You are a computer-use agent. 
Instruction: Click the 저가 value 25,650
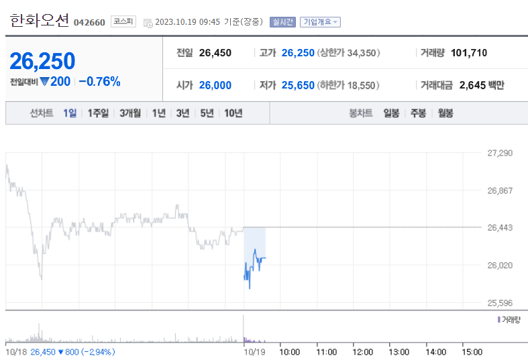pos(298,85)
